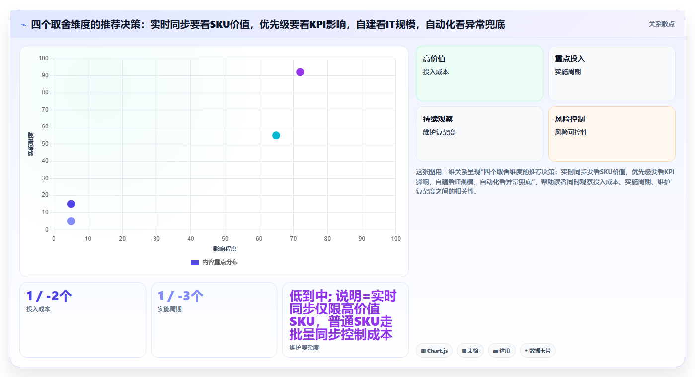This screenshot has width=695, height=377.
Task: Click the 表格 tag chip
Action: click(x=470, y=351)
